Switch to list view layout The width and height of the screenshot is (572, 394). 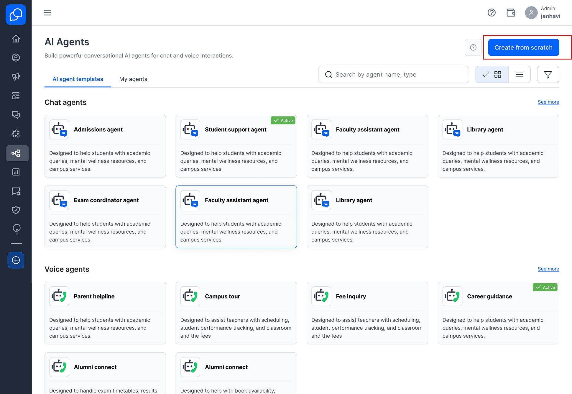tap(520, 75)
